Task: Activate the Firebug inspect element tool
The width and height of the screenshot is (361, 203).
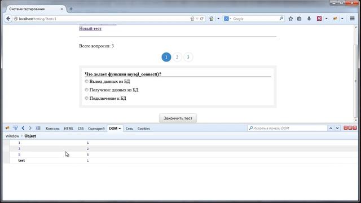Action: click(x=15, y=128)
